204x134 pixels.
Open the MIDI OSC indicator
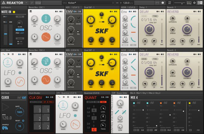[x=170, y=3]
